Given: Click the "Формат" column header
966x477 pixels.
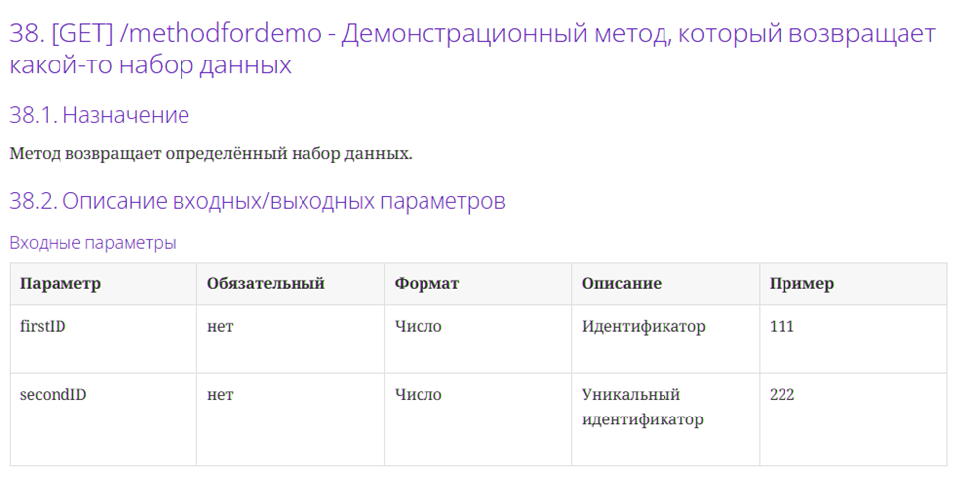Looking at the screenshot, I should tap(426, 284).
